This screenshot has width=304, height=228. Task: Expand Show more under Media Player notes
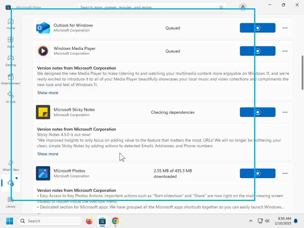coord(48,93)
